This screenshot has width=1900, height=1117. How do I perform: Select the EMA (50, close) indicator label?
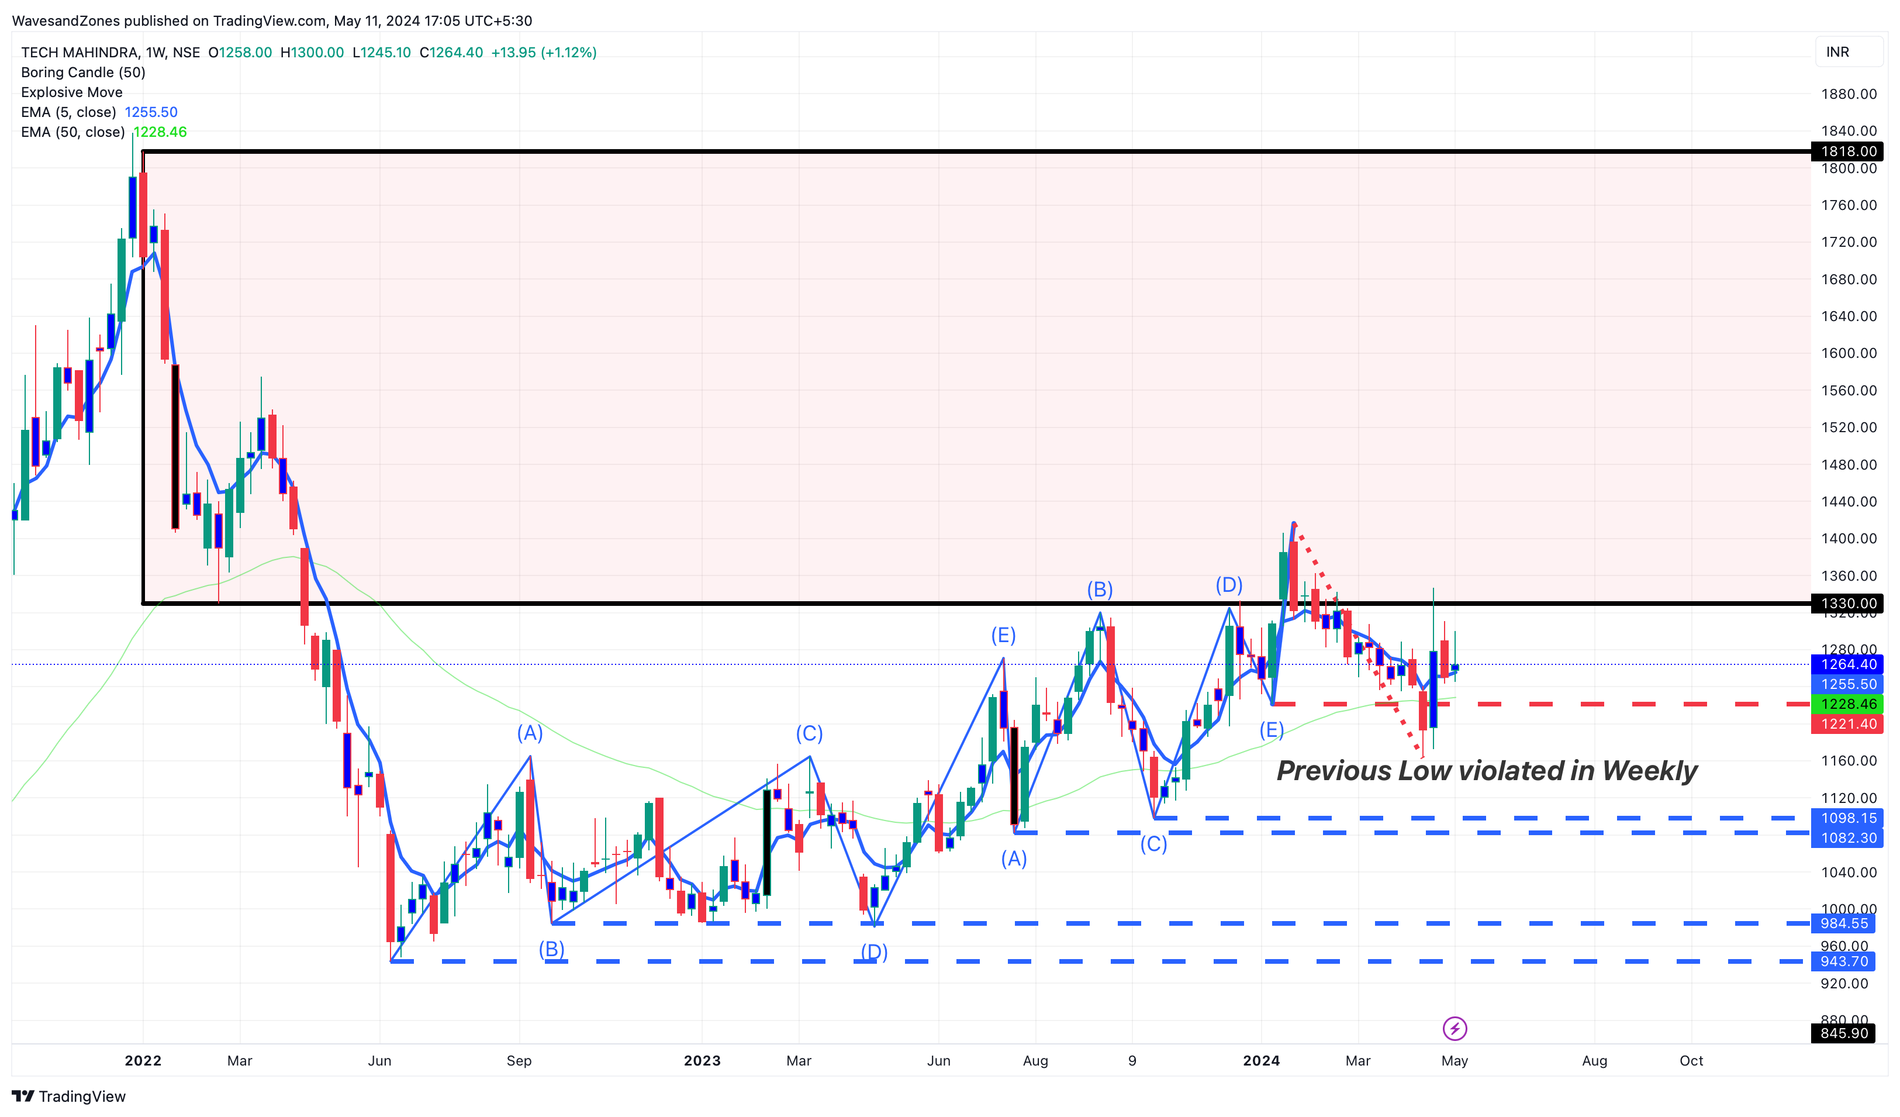click(73, 132)
